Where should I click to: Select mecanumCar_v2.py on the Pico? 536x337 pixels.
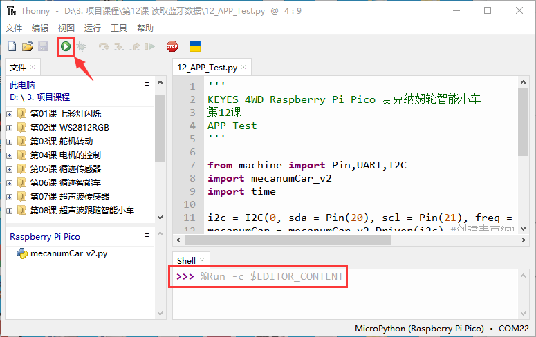[68, 253]
